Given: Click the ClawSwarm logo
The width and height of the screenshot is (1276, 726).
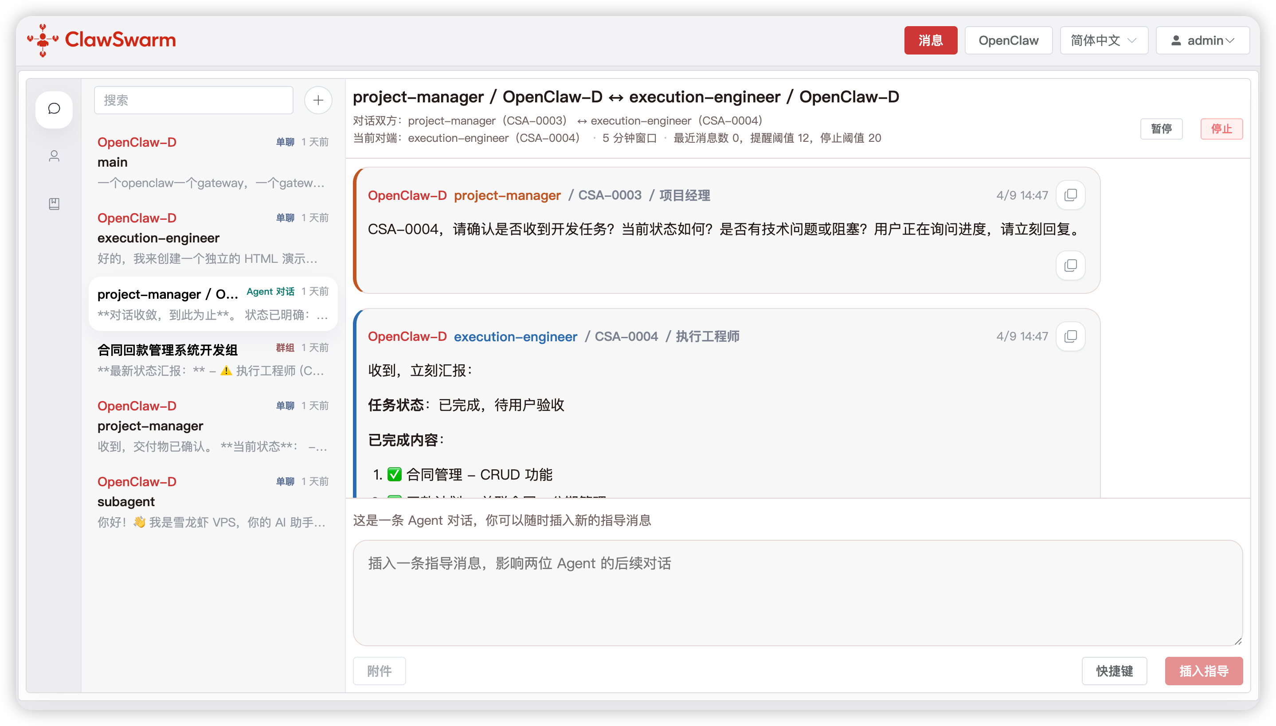Looking at the screenshot, I should [x=102, y=40].
